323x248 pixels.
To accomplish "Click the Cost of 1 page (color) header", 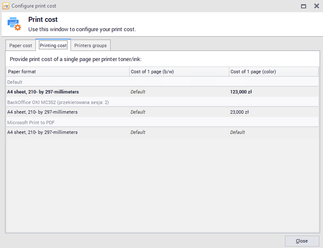I will [x=273, y=72].
